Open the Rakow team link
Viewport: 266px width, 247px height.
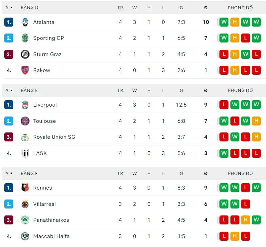point(42,70)
